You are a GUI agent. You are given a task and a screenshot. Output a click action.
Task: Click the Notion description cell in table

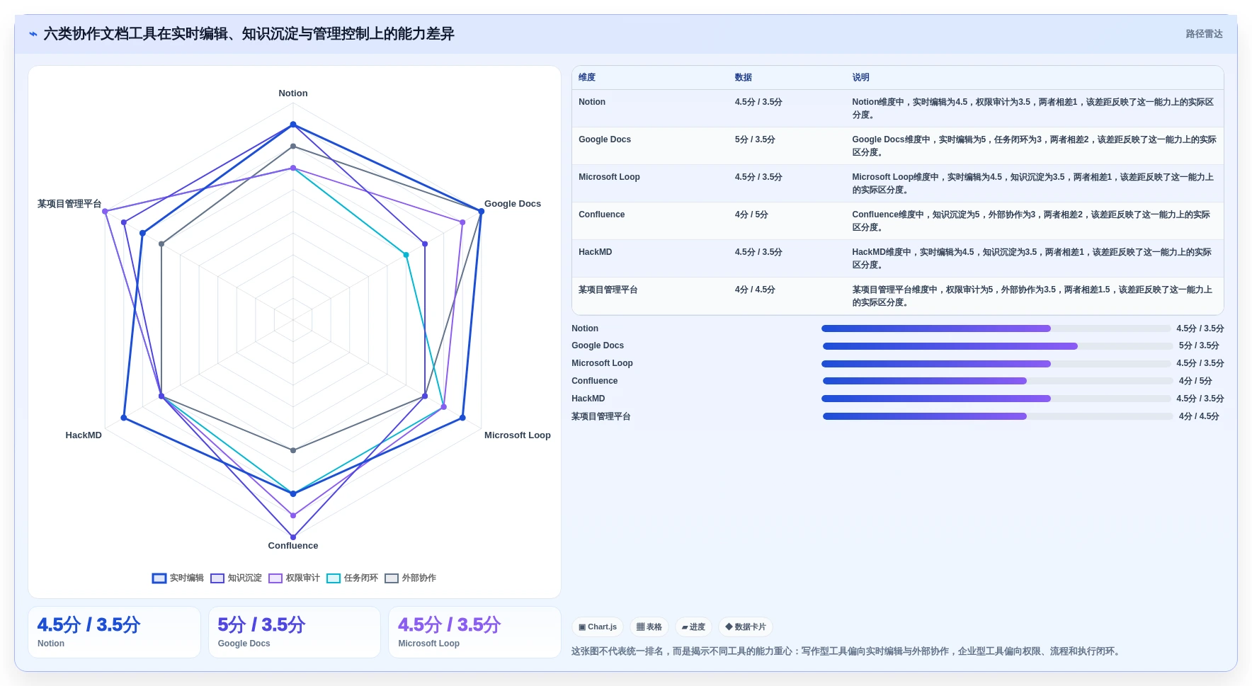click(1033, 108)
